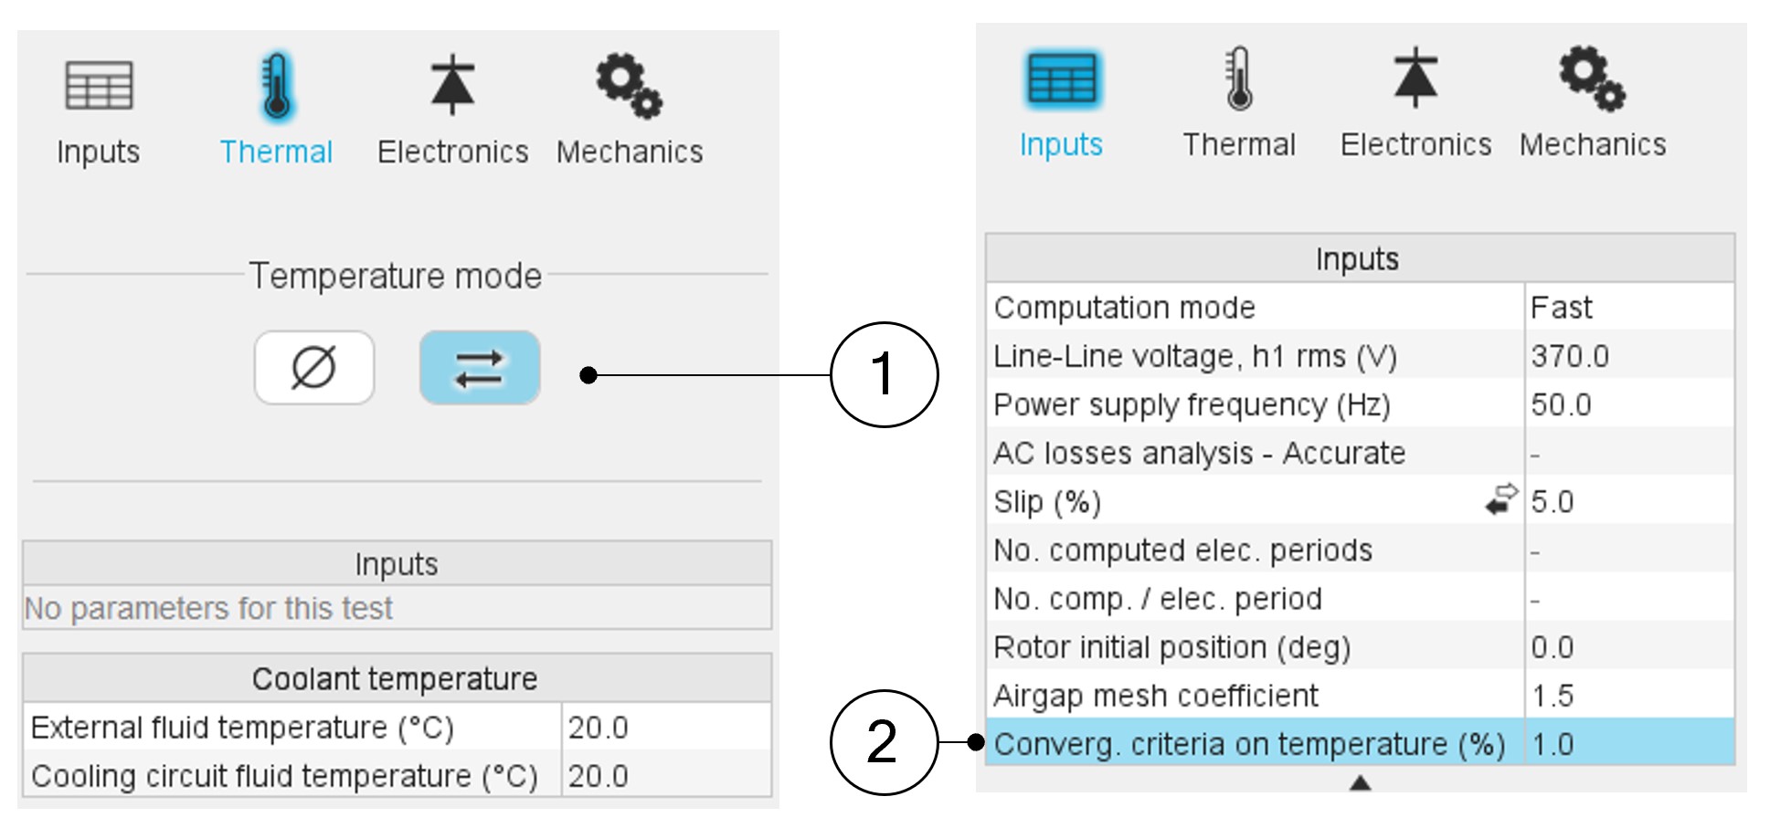The image size is (1791, 828).
Task: Click Electronics diode icon in right panel
Action: tap(1415, 79)
